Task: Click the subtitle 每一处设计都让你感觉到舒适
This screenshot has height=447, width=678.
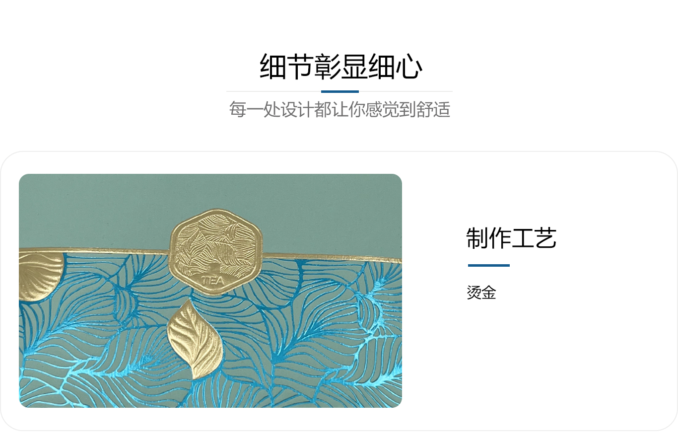Action: tap(339, 109)
